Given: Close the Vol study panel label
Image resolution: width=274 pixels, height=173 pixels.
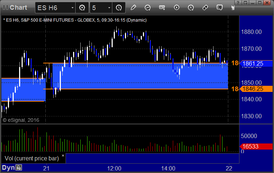Looking at the screenshot, I should point(63,155).
